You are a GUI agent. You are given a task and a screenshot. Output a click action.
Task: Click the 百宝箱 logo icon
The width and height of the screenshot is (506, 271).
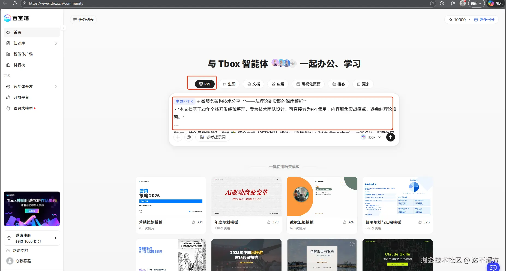7,18
